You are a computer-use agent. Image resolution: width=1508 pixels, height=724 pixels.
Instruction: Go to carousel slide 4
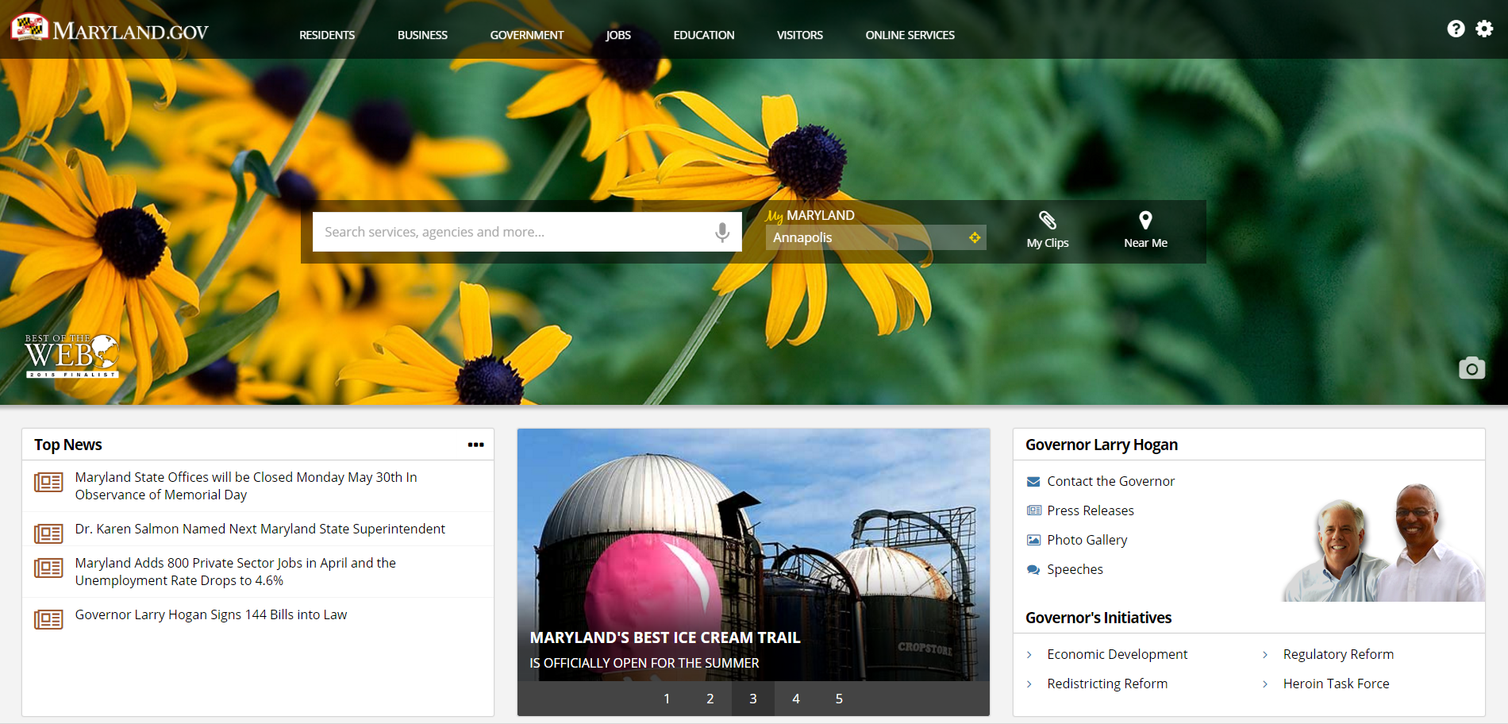tap(796, 699)
